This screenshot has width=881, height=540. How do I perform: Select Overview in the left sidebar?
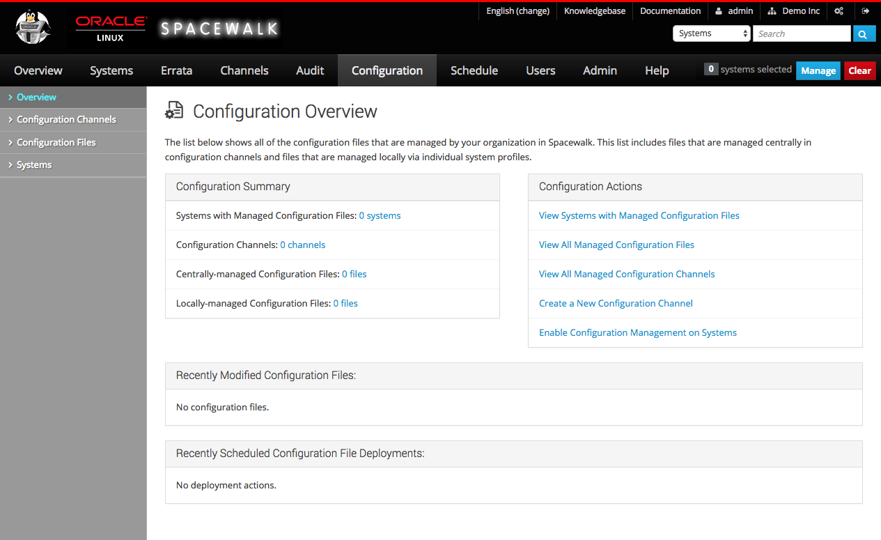[73, 98]
